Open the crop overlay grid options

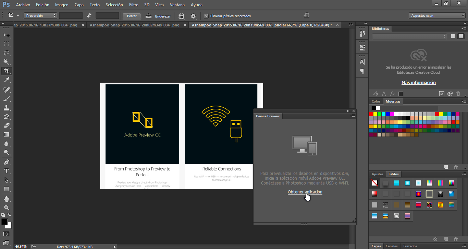[x=182, y=16]
